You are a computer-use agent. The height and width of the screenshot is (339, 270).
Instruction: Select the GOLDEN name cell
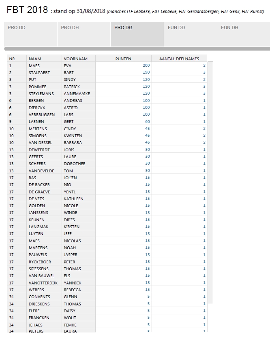tap(44, 206)
